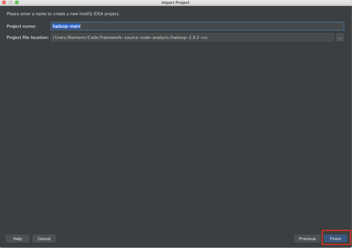Viewport: 352px width, 248px height.
Task: Focus the Project name field containing hadoop-main
Action: (x=197, y=26)
